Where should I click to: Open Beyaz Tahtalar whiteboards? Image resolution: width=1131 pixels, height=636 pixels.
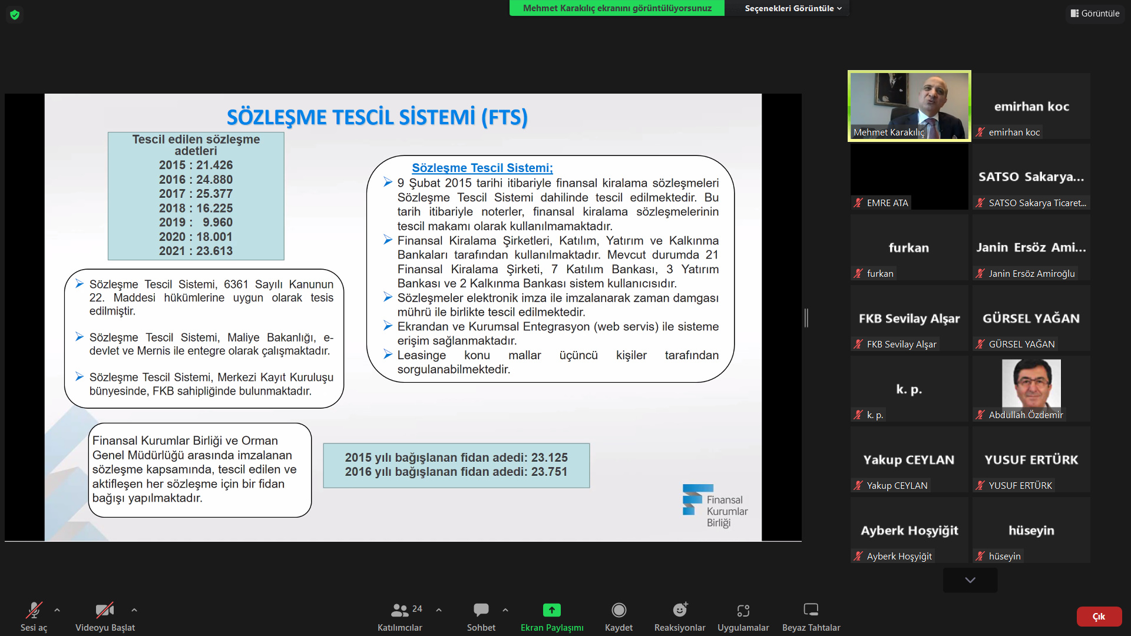[811, 611]
